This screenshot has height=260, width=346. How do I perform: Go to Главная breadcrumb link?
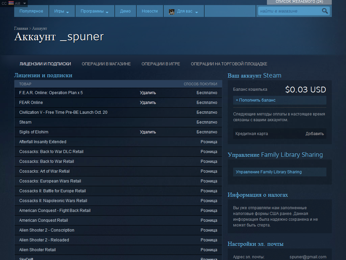click(x=21, y=28)
